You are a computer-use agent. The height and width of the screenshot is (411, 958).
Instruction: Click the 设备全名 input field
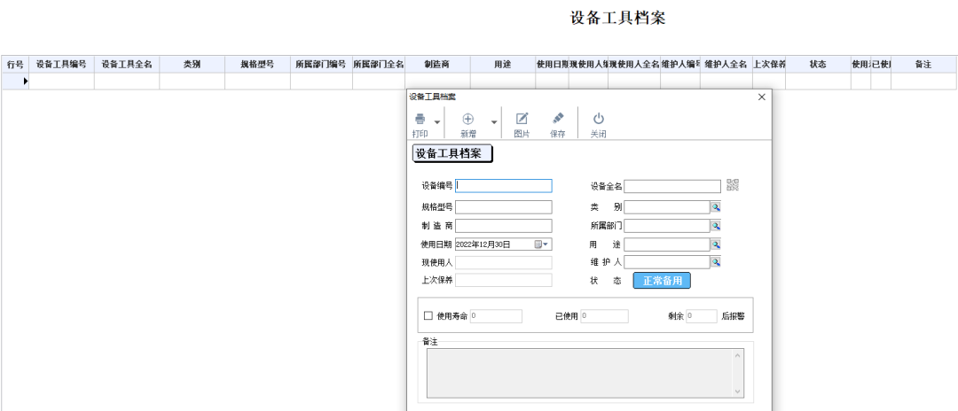click(672, 186)
